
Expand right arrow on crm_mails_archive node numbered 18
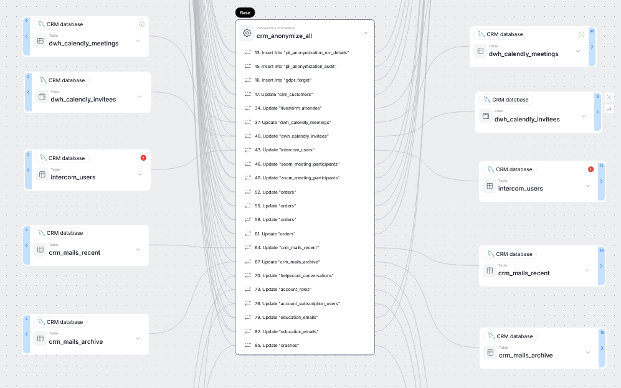pyautogui.click(x=601, y=348)
